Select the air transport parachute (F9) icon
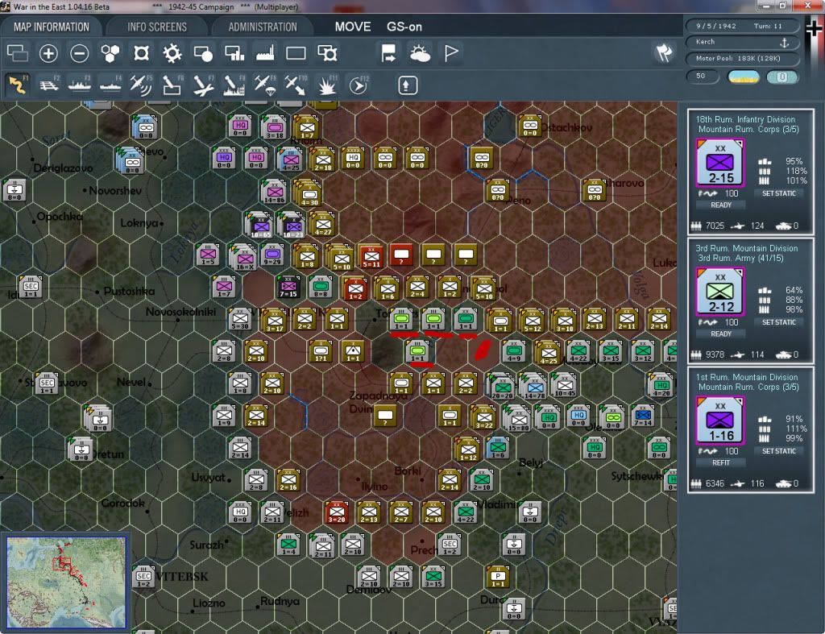 (264, 85)
